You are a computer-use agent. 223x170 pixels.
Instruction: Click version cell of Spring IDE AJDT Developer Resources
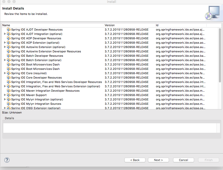click(x=126, y=30)
